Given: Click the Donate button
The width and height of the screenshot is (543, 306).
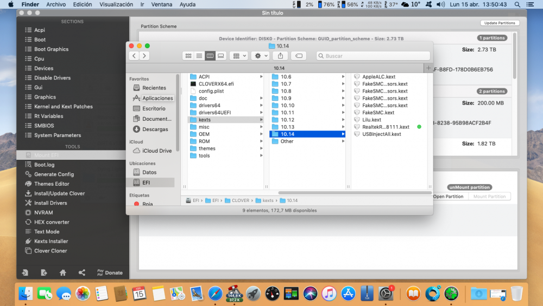Looking at the screenshot, I should click(x=110, y=272).
